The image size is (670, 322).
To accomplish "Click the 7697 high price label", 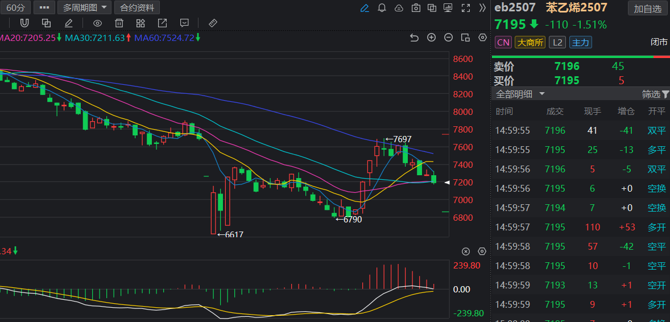I will [x=399, y=139].
